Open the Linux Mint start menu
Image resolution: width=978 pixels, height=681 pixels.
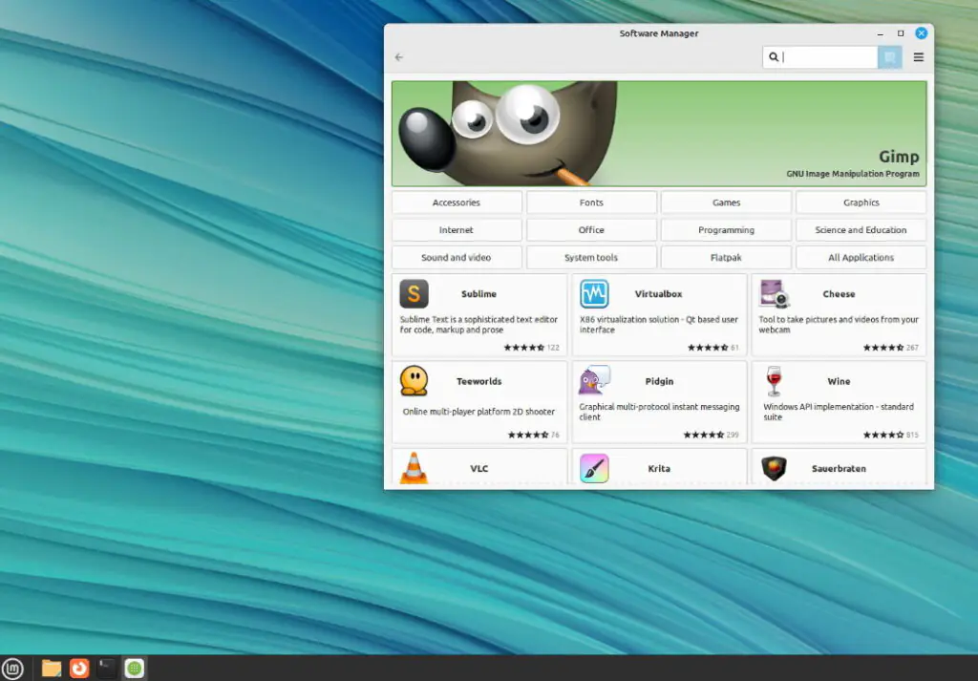(x=14, y=668)
